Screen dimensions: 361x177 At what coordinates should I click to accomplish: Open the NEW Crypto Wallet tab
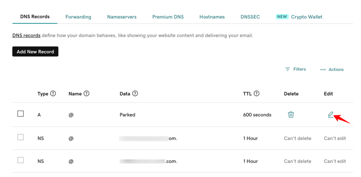click(x=299, y=17)
